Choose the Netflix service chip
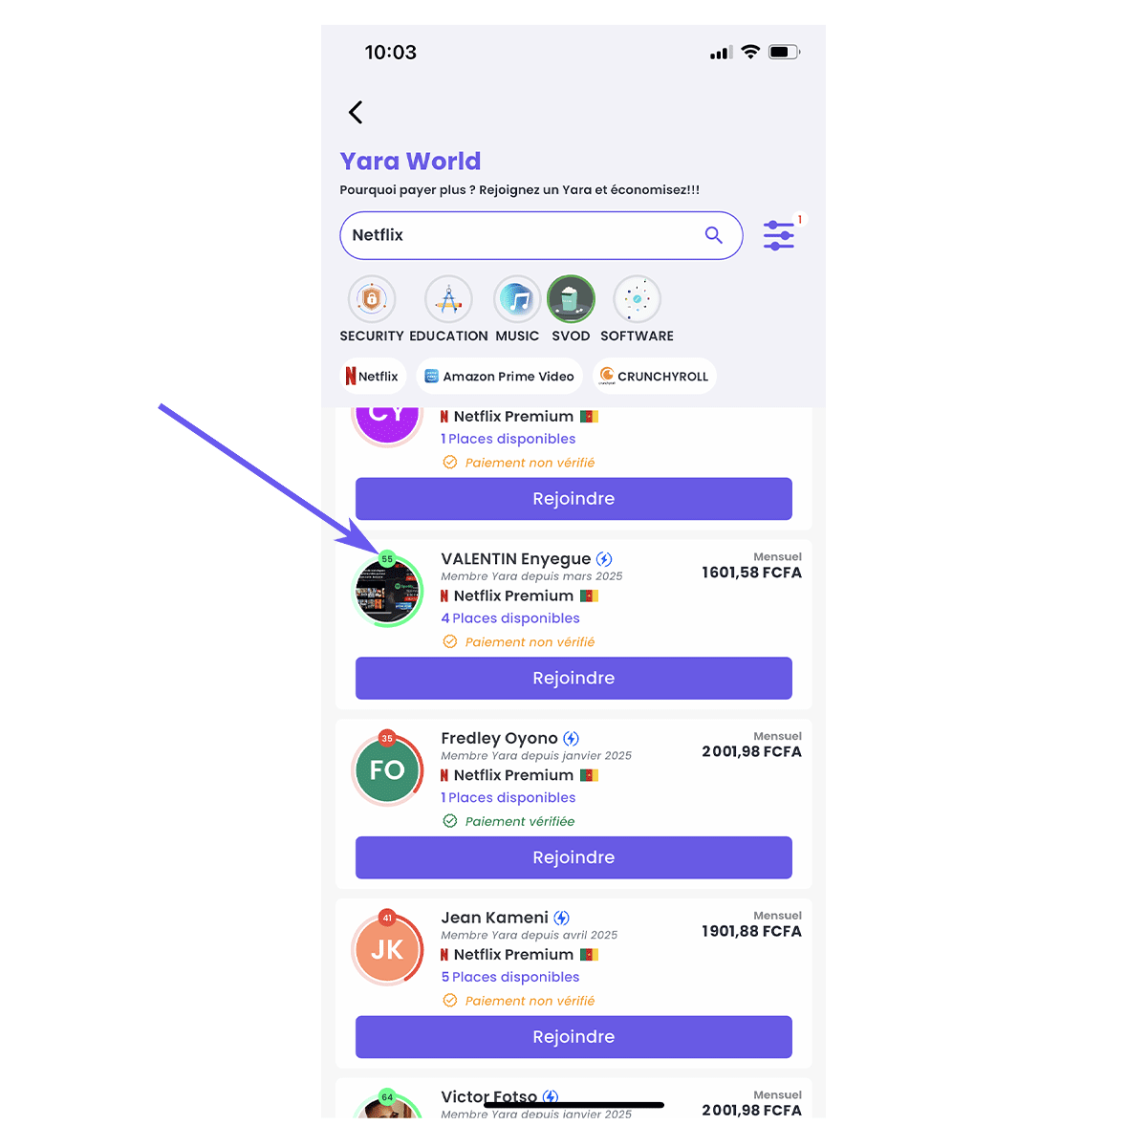This screenshot has height=1147, width=1147. (x=373, y=377)
